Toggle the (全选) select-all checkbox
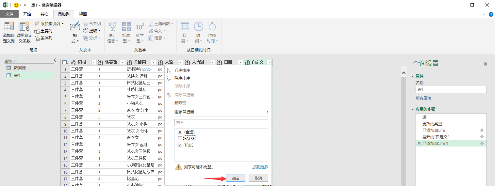 (x=180, y=132)
